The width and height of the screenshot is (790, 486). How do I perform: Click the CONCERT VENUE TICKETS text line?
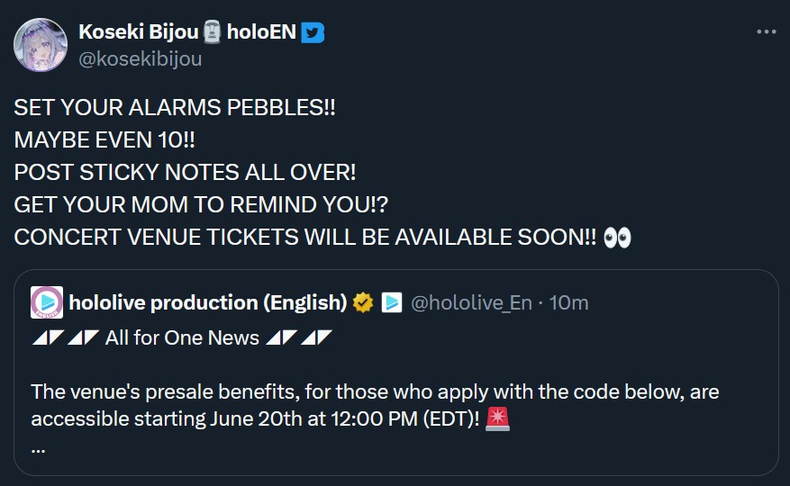[x=306, y=237]
